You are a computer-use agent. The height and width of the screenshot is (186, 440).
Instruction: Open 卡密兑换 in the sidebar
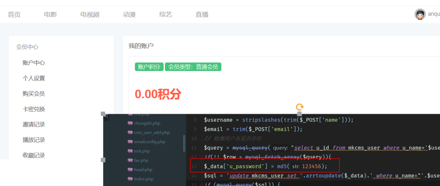click(34, 109)
